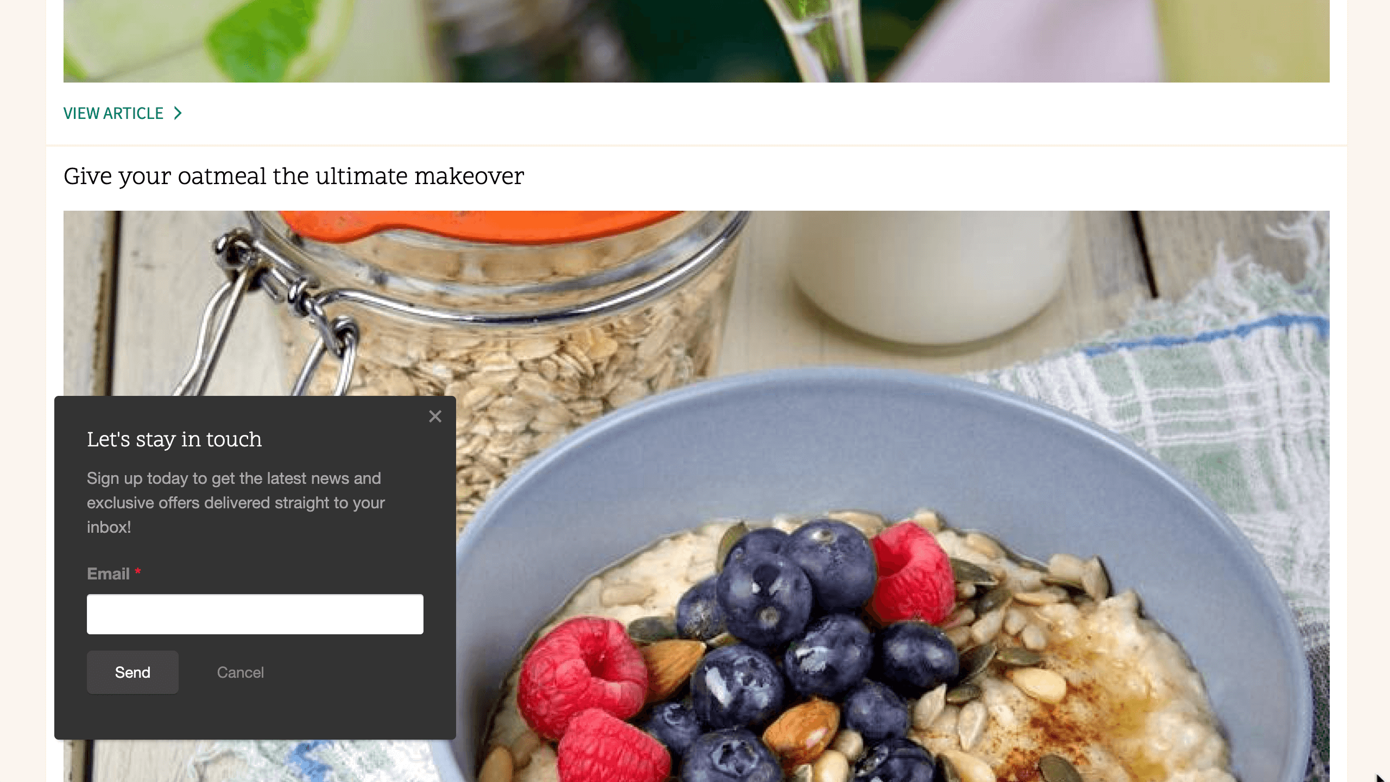Click the red required asterisk by Email
This screenshot has width=1390, height=782.
point(138,571)
